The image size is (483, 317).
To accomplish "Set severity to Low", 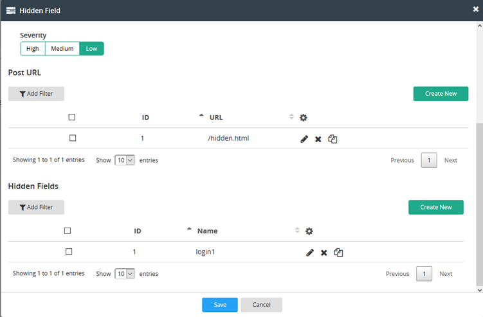I will pyautogui.click(x=91, y=49).
